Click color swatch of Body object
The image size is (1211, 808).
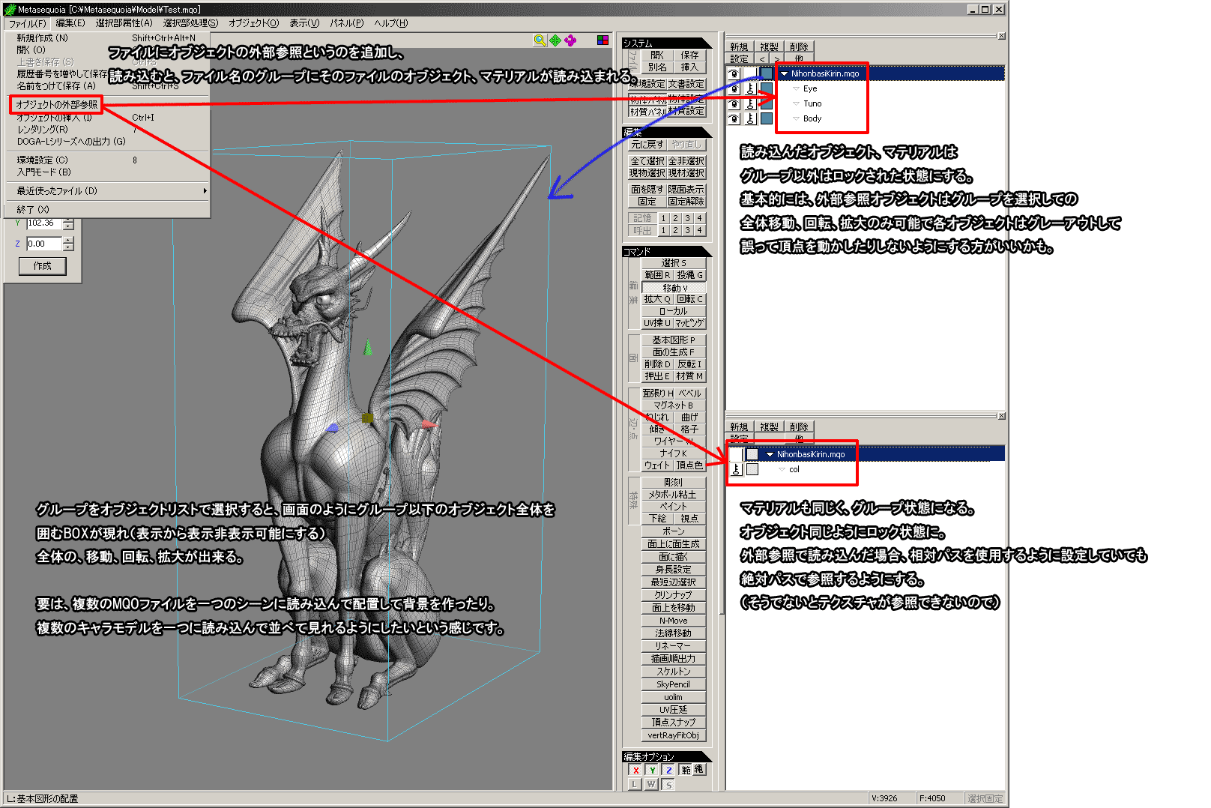(x=767, y=118)
